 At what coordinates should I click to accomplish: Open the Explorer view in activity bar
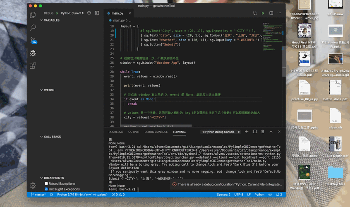pyautogui.click(x=33, y=15)
